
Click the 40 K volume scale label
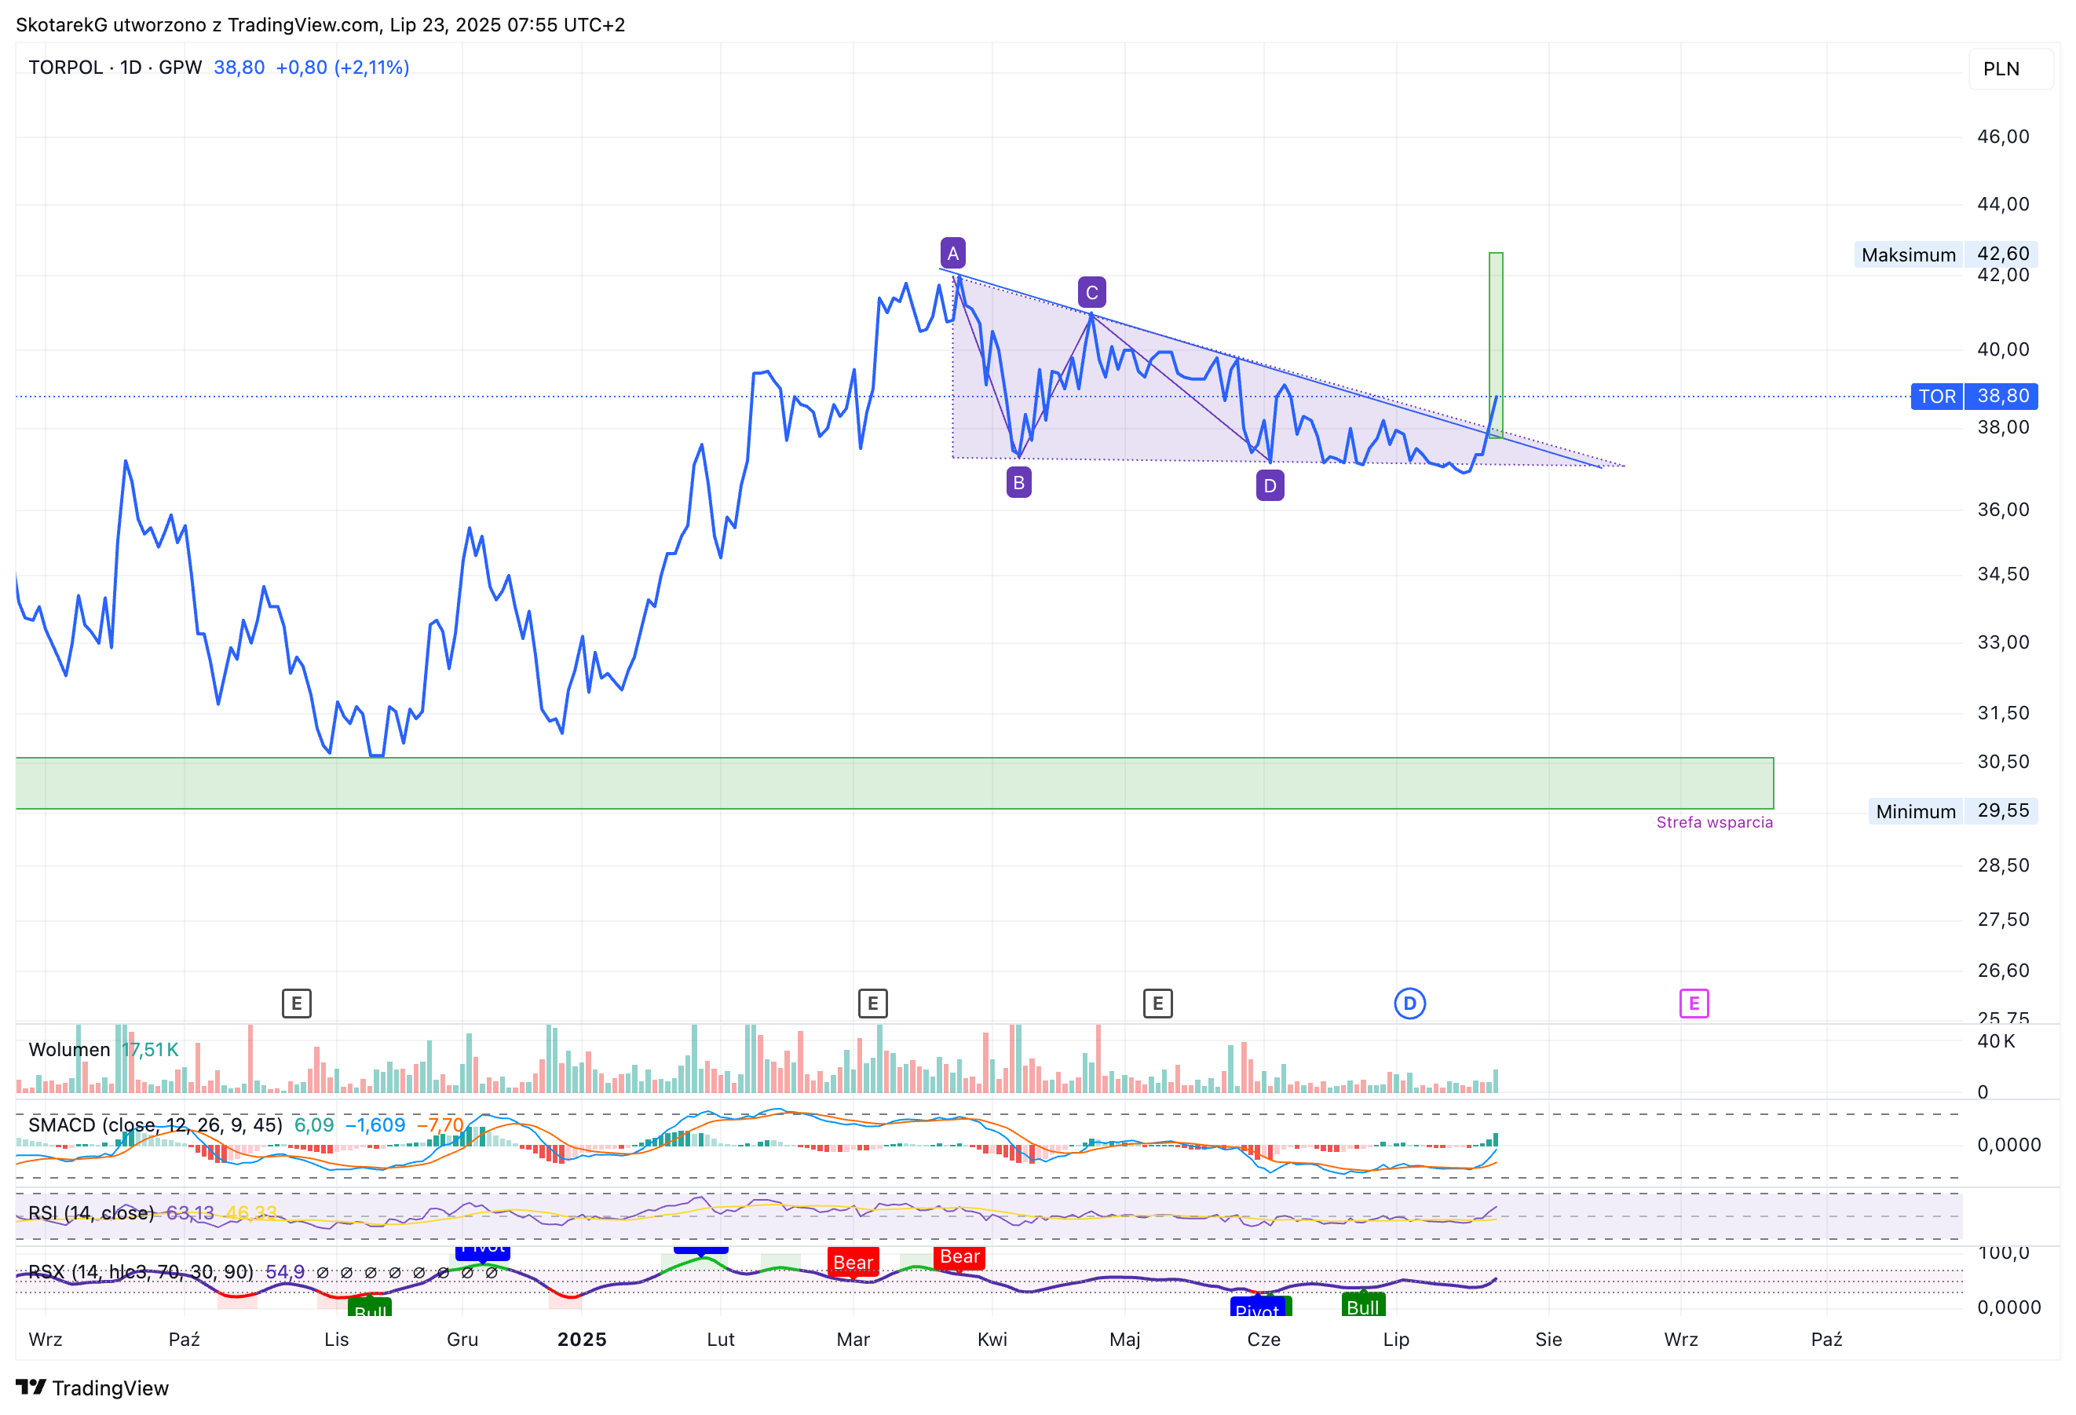[x=1997, y=1040]
